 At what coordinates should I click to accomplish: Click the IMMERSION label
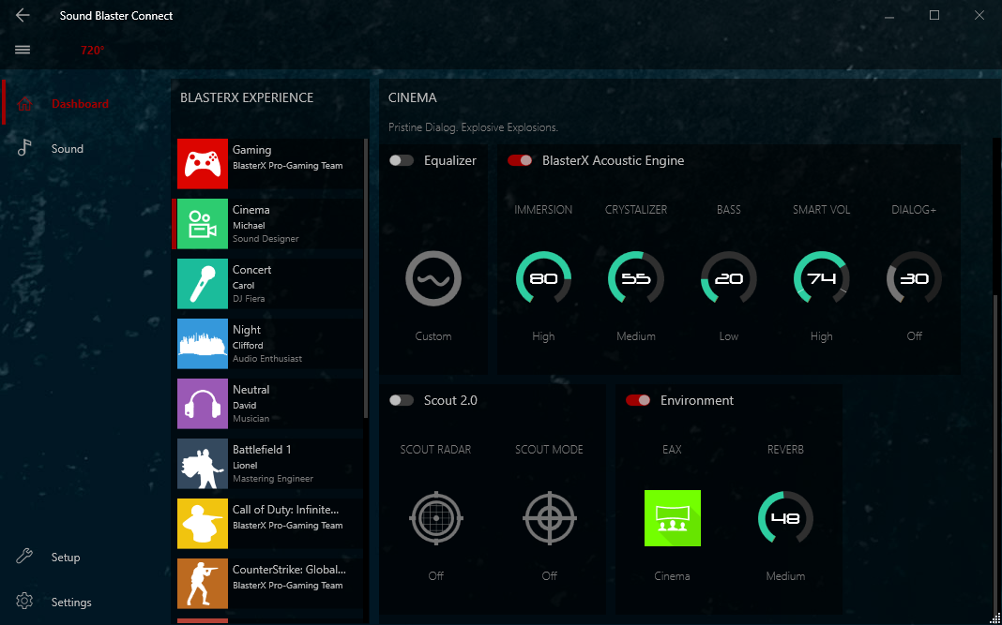543,209
